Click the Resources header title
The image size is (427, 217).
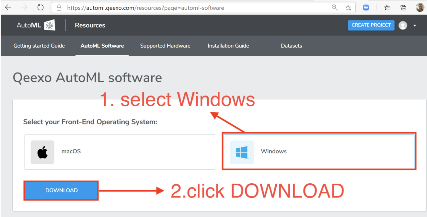pos(90,25)
